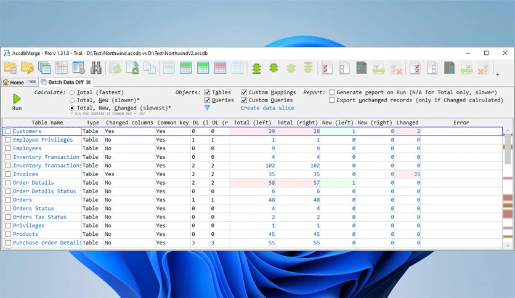515x298 pixels.
Task: Click the green jump-to-last-difference arrow icon
Action: coord(256,68)
